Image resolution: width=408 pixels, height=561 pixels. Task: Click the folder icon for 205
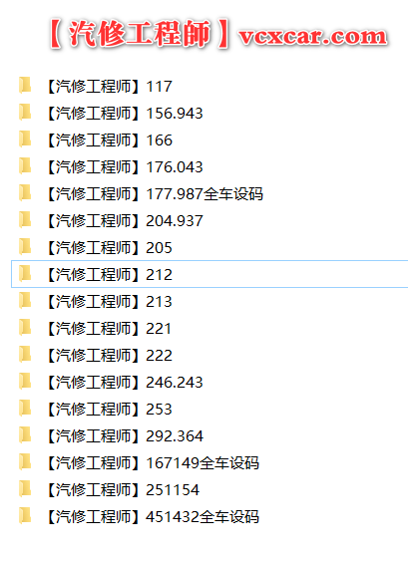click(25, 247)
